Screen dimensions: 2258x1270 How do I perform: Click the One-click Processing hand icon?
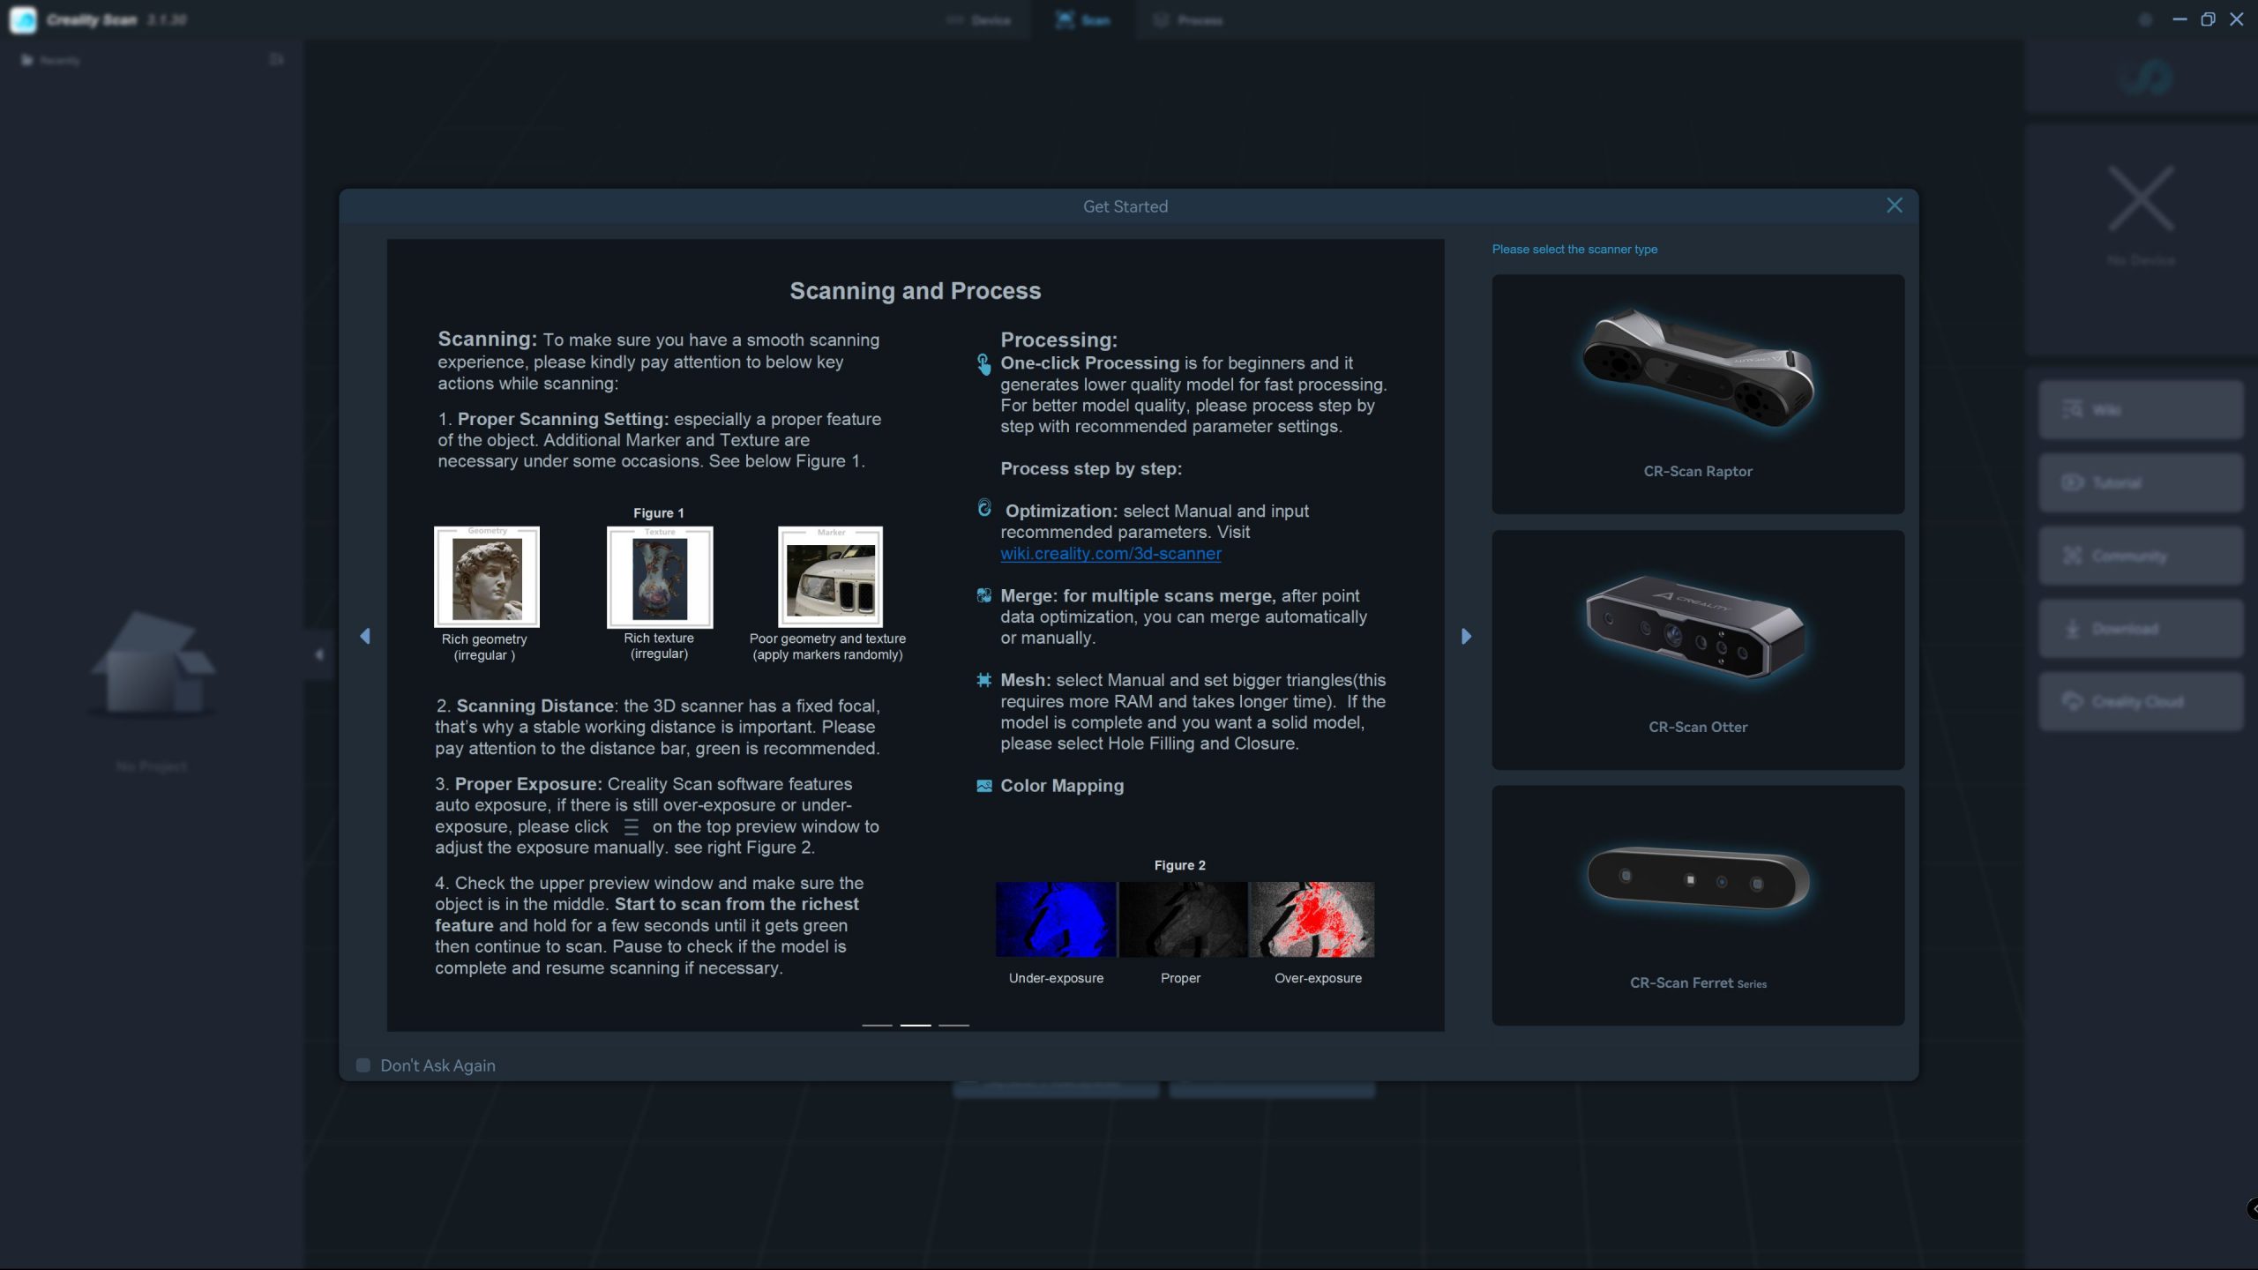tap(983, 364)
